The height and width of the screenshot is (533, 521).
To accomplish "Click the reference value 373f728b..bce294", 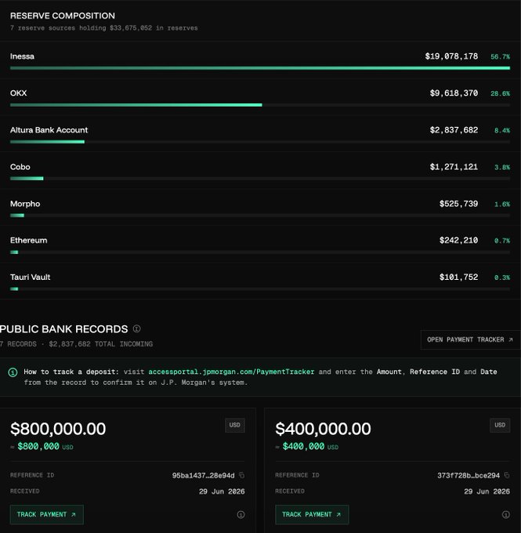I will [x=469, y=476].
